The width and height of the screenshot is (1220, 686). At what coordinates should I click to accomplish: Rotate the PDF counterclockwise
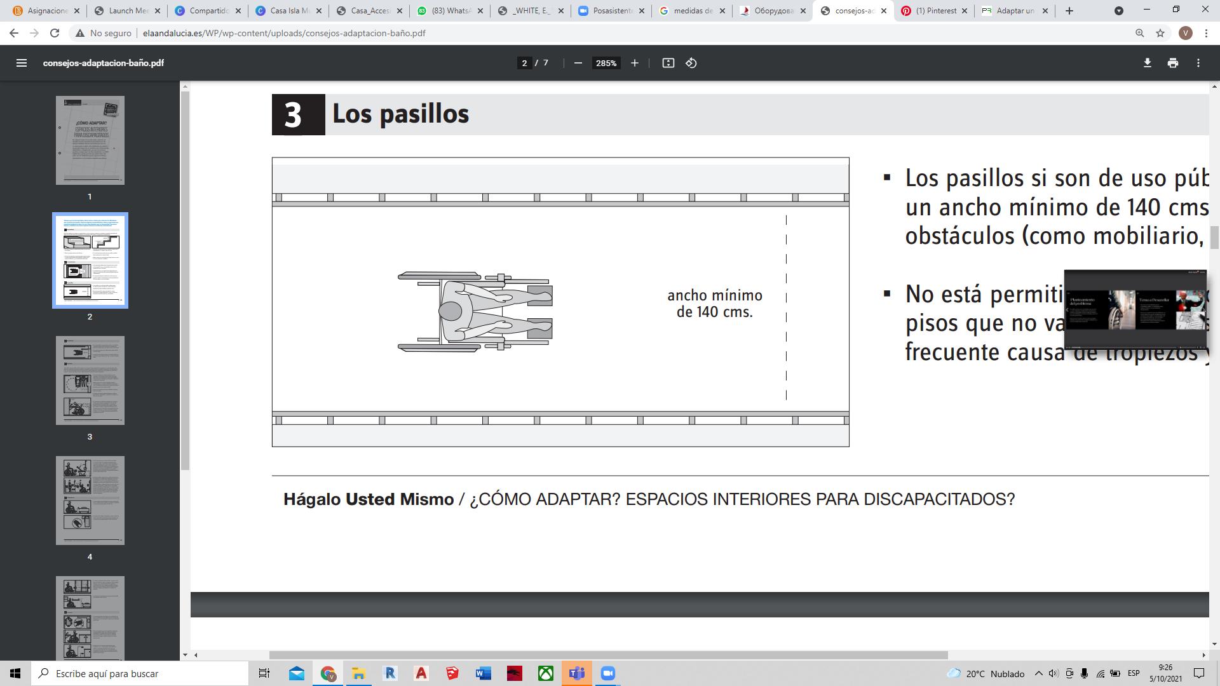(x=691, y=63)
